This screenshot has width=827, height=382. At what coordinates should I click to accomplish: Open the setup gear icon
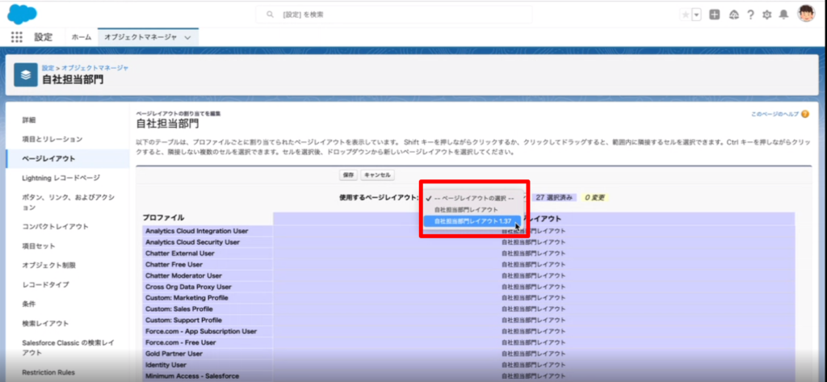[x=767, y=15]
